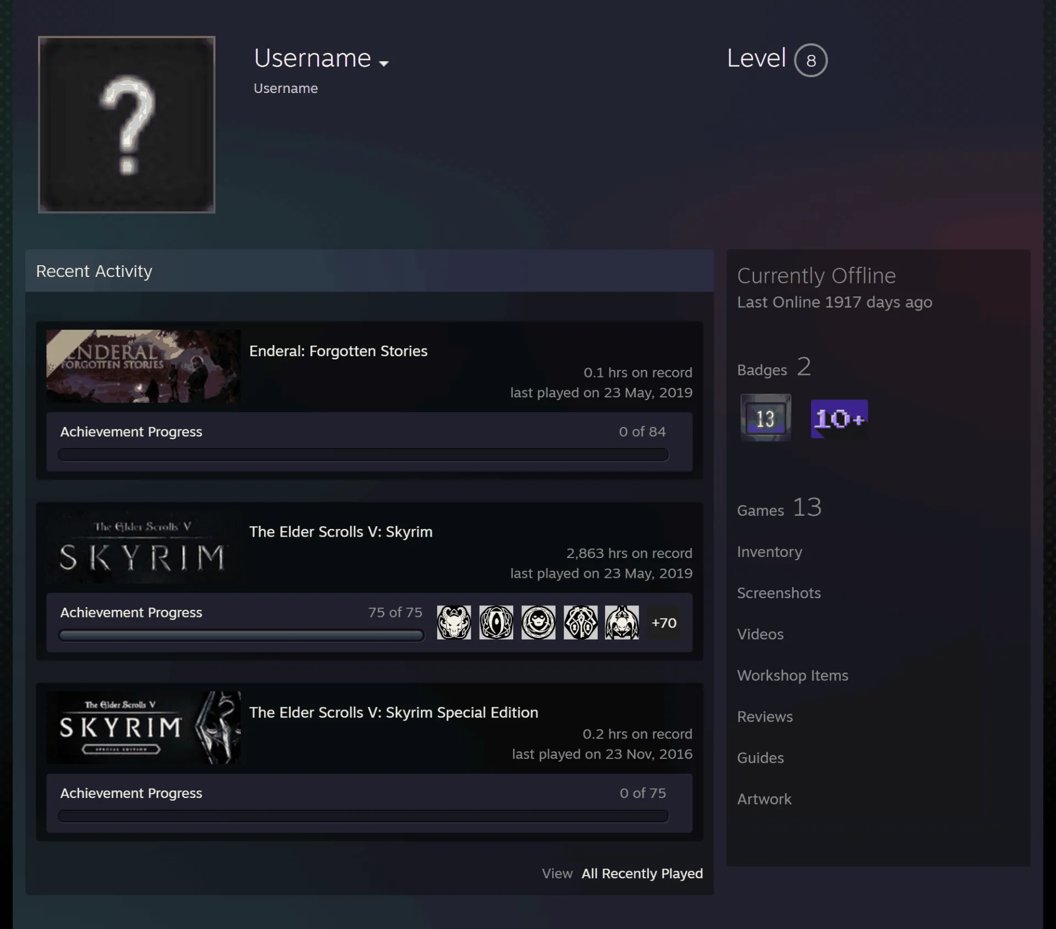1056x929 pixels.
Task: Click the fourth Skyrim achievement icon
Action: click(x=580, y=622)
